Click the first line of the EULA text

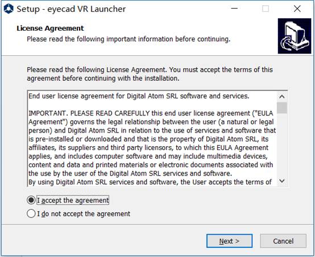point(139,96)
